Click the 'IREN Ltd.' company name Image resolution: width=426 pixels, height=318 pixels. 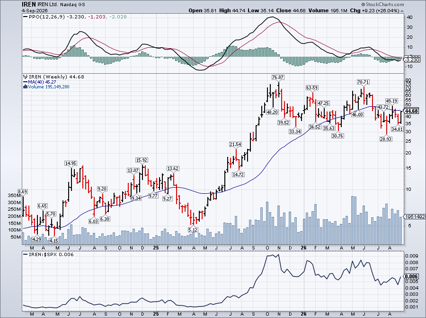point(47,5)
